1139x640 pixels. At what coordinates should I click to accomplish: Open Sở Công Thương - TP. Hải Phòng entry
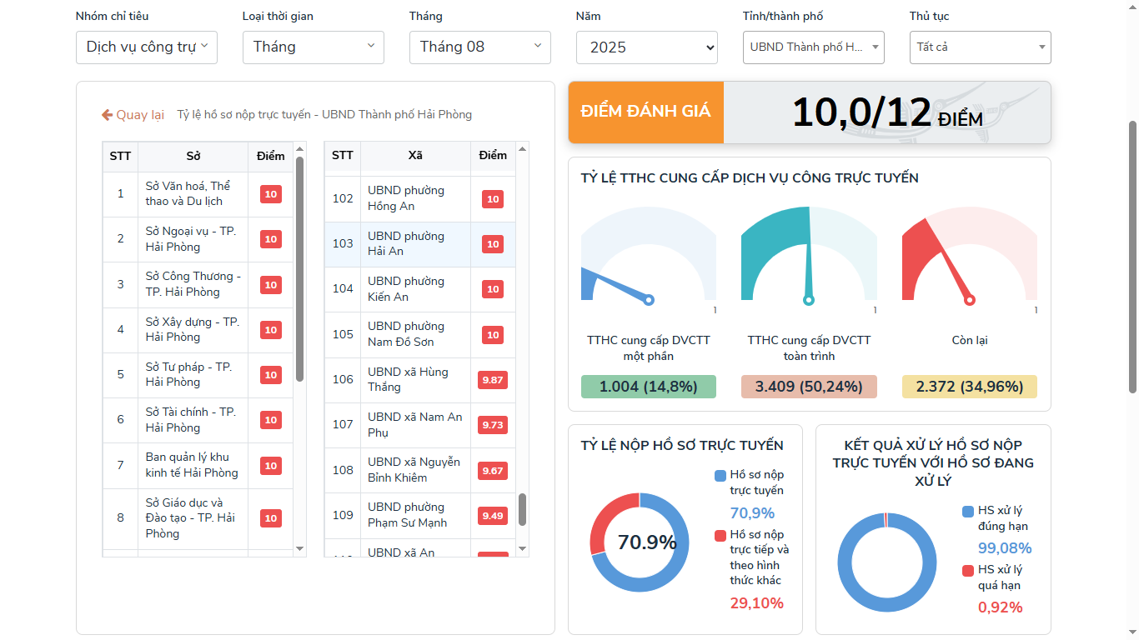click(193, 284)
